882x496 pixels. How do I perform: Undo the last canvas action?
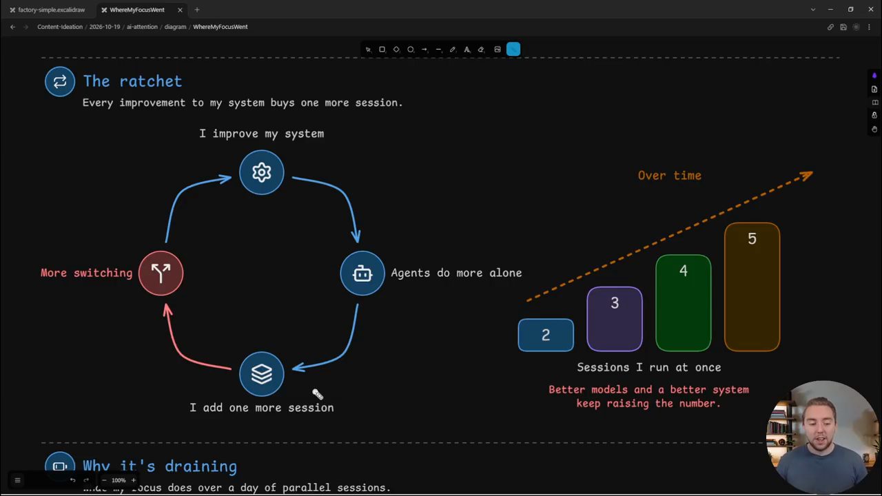(72, 480)
